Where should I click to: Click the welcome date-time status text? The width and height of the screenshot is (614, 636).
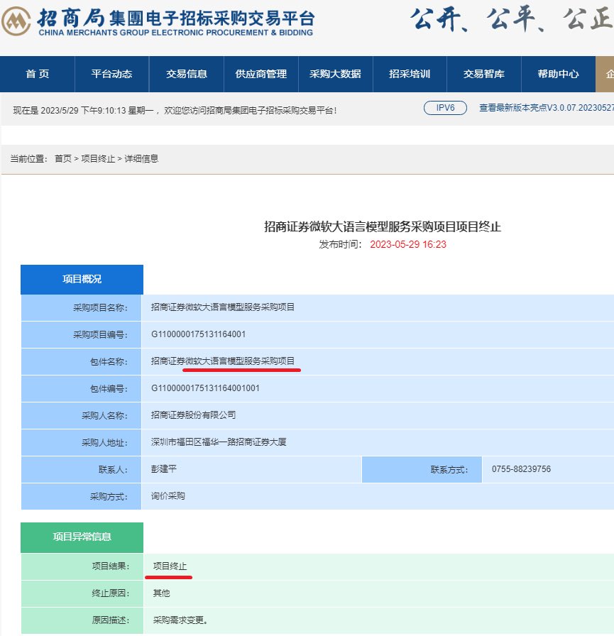click(x=175, y=110)
